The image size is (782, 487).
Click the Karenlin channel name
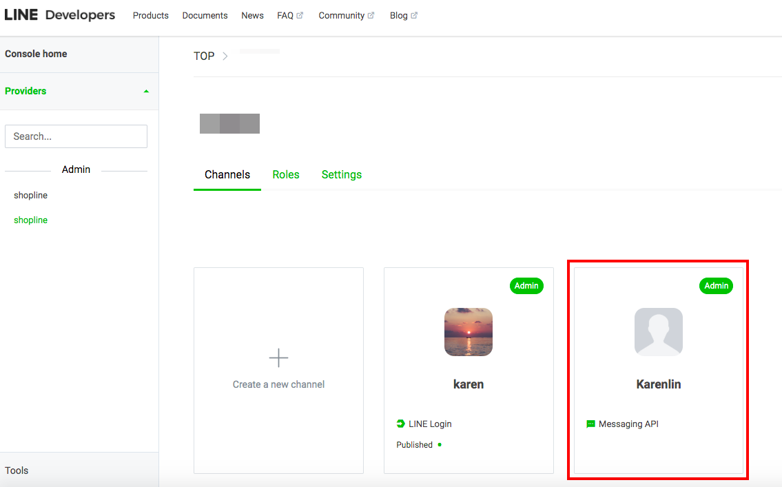(658, 384)
